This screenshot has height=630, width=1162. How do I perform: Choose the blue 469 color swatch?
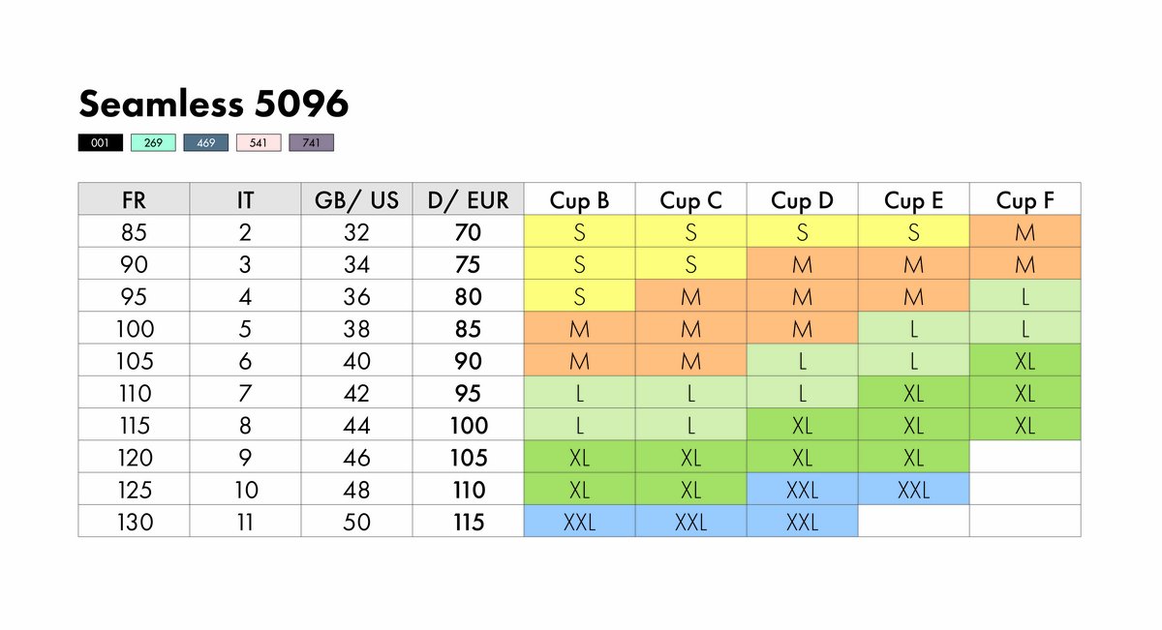pos(206,143)
